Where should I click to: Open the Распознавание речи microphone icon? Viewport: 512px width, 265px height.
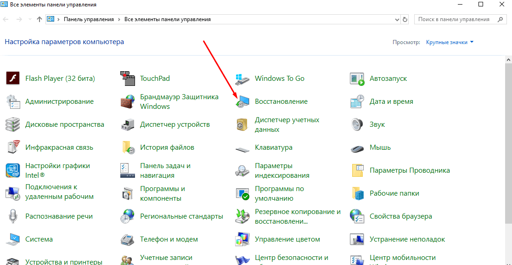point(13,216)
